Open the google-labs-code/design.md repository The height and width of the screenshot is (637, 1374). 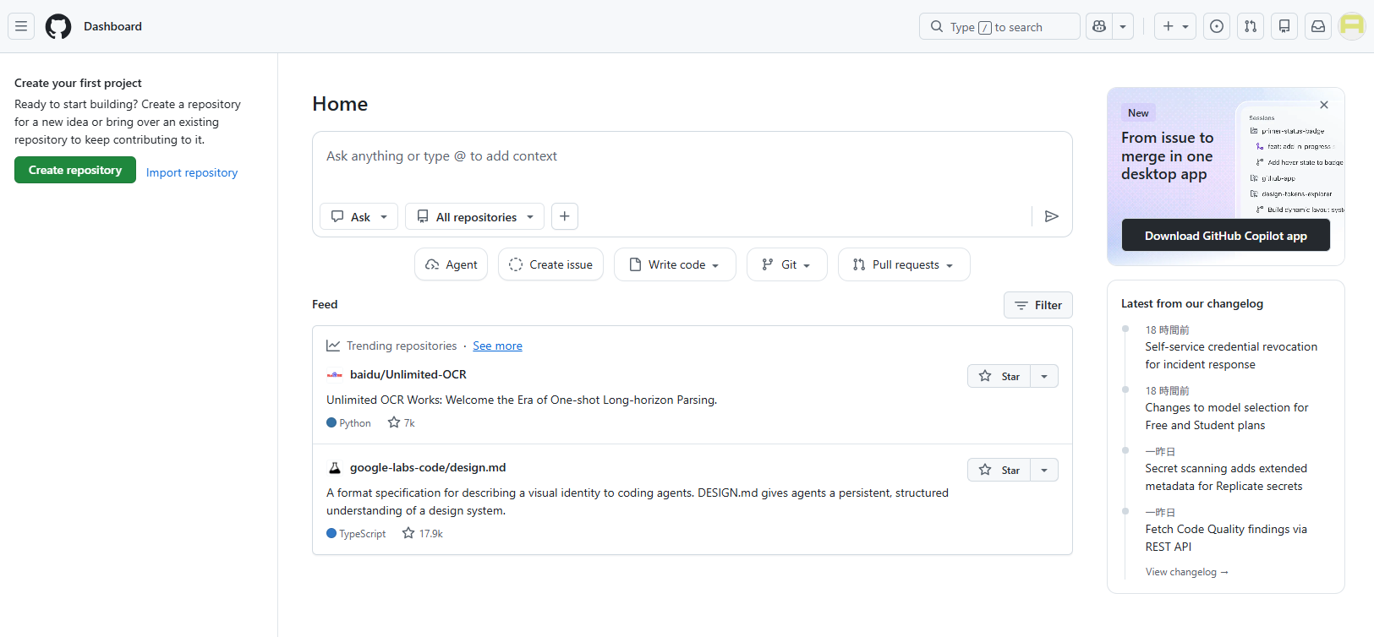(428, 467)
